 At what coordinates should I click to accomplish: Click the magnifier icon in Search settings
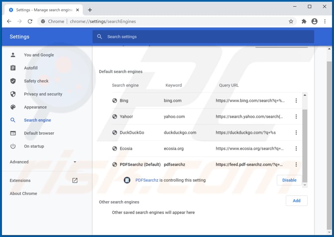(99, 36)
